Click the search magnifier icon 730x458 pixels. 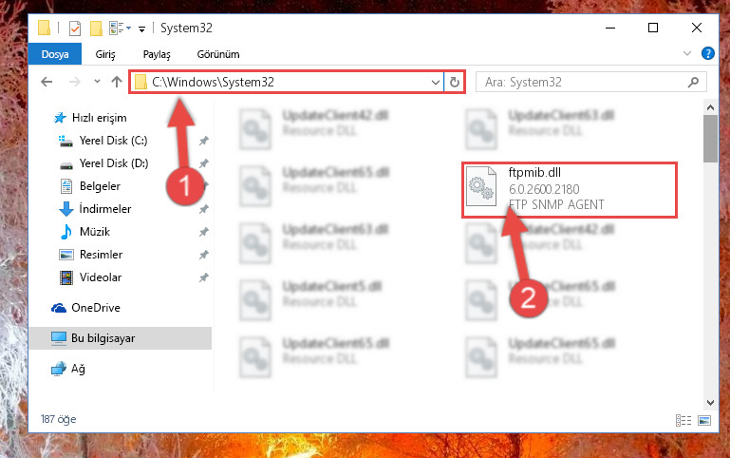pos(693,83)
